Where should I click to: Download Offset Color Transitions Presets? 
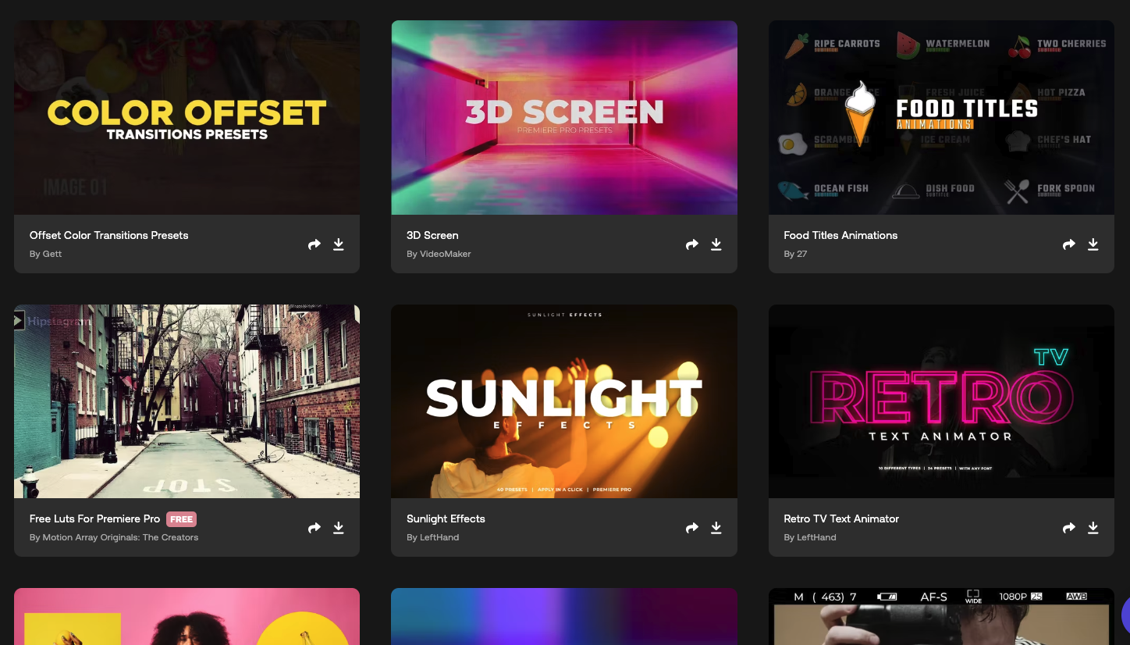point(339,244)
